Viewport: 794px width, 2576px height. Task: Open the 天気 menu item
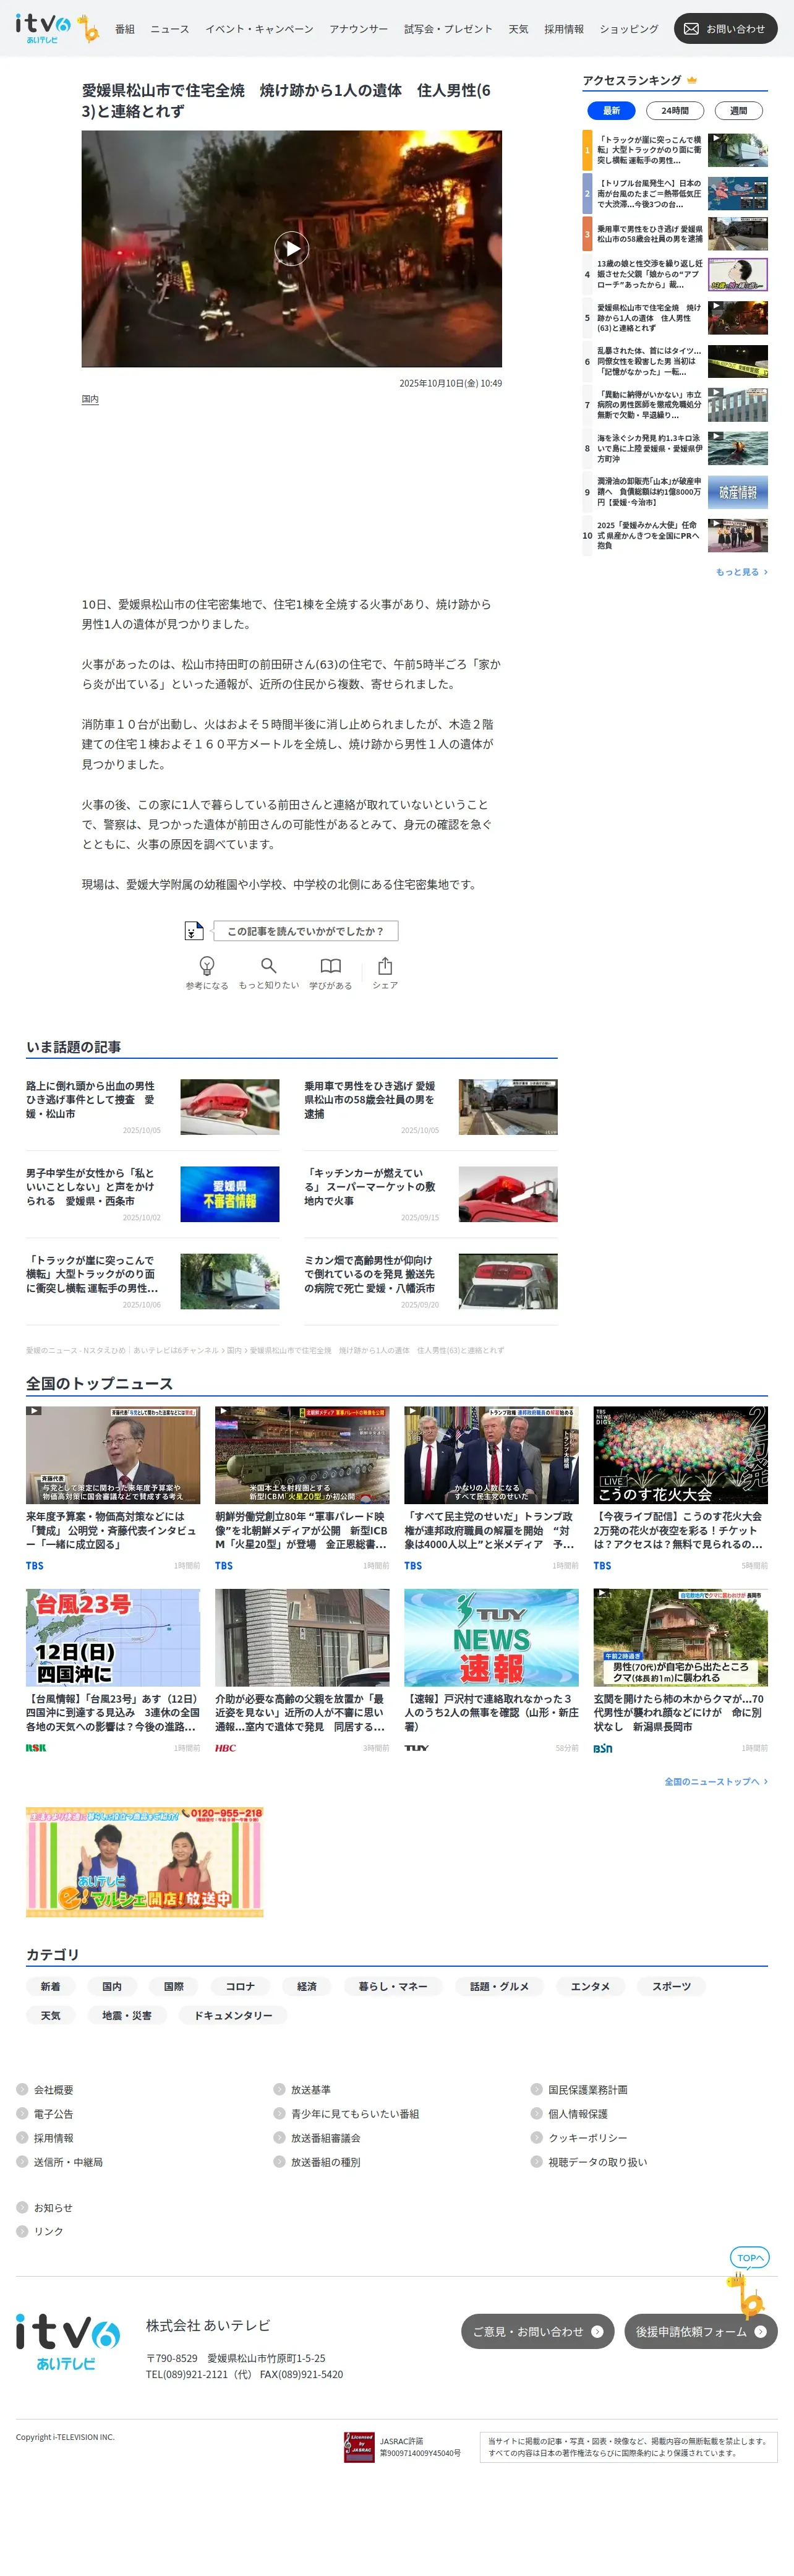tap(518, 29)
